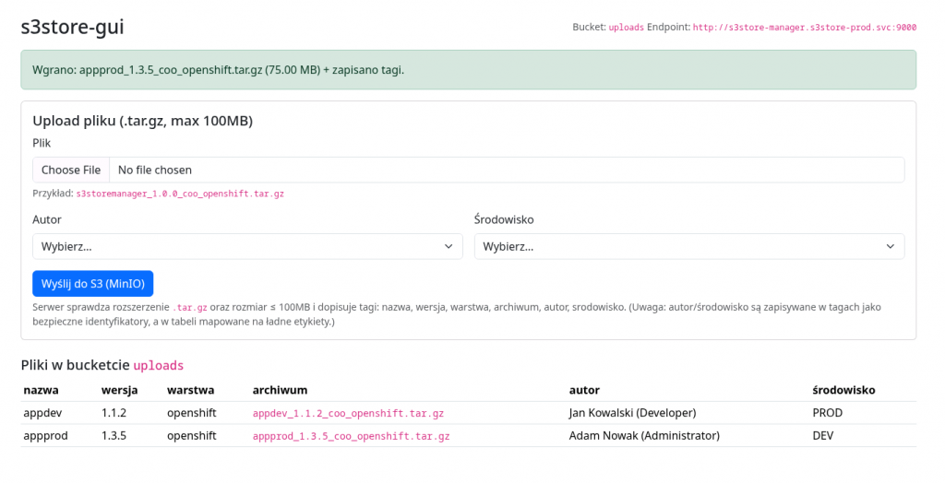Click the Choose File button
The width and height of the screenshot is (945, 483).
click(71, 170)
